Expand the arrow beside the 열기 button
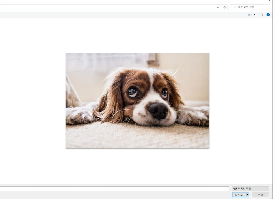 [x=248, y=195]
